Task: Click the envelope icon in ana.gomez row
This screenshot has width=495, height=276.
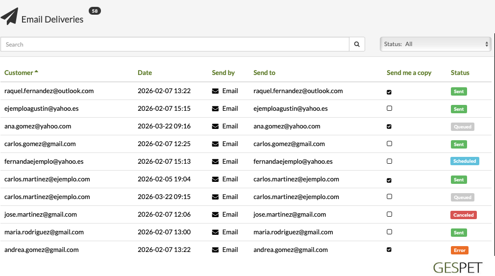Action: pyautogui.click(x=215, y=126)
